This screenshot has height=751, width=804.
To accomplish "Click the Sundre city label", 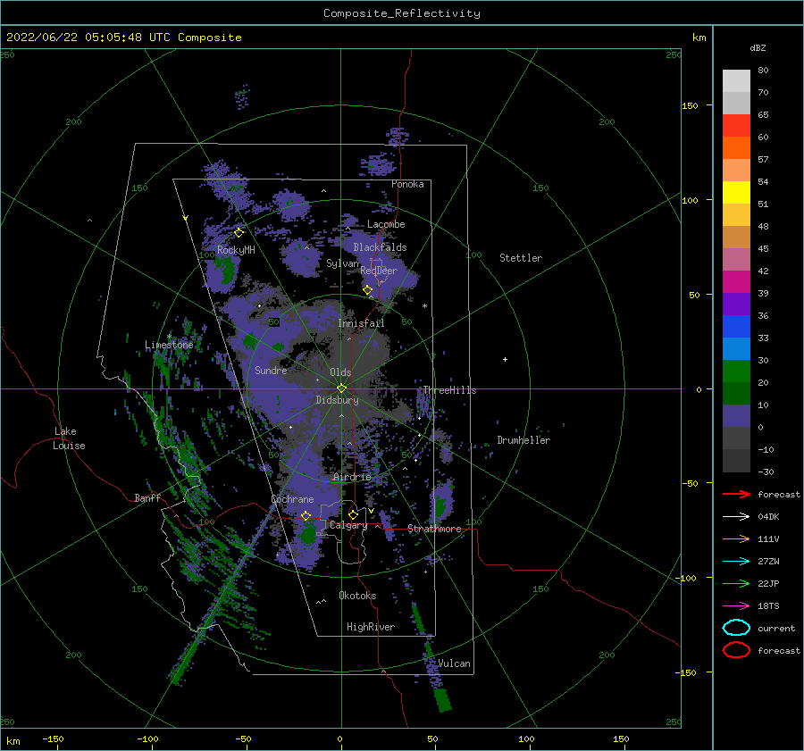I will [271, 370].
